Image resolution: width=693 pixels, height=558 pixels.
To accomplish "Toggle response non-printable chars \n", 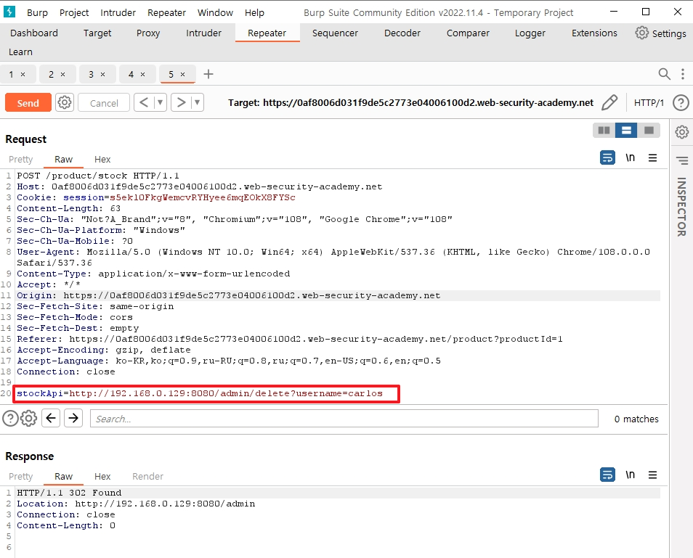I will 631,475.
